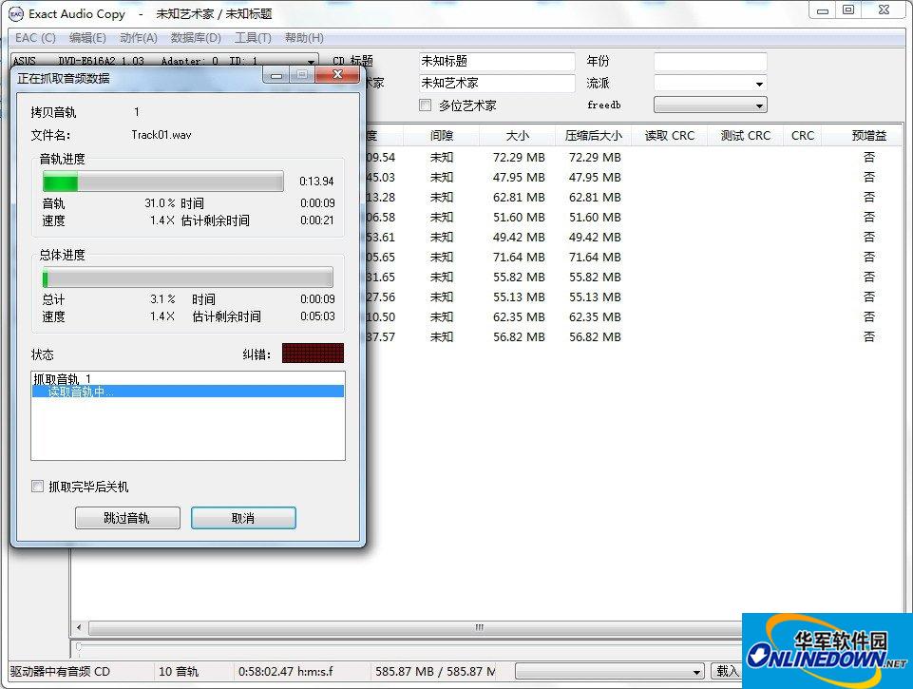Click the 10 音轨 status bar entry

click(179, 671)
